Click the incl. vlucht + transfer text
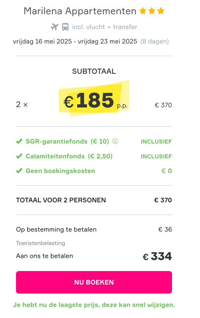The height and width of the screenshot is (318, 200). click(x=105, y=27)
